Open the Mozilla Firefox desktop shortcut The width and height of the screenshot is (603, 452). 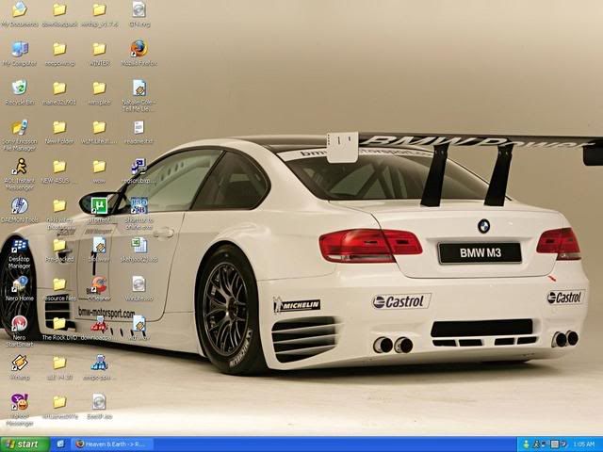[139, 48]
